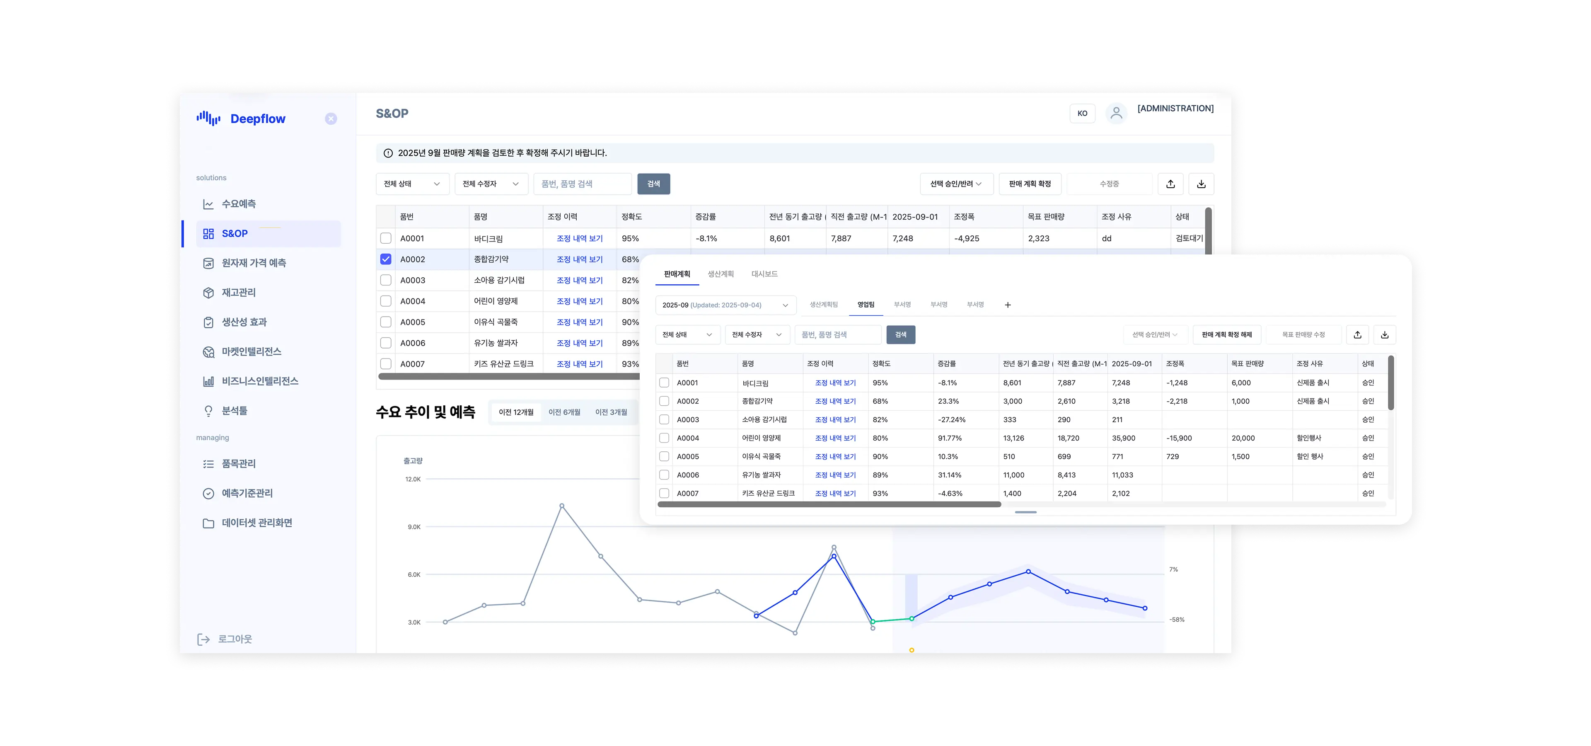This screenshot has width=1591, height=746.
Task: Open raw material price forecast icon
Action: [209, 263]
